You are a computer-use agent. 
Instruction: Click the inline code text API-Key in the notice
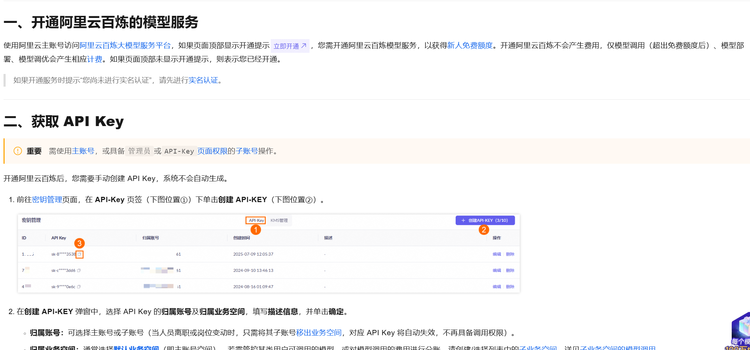pyautogui.click(x=179, y=151)
